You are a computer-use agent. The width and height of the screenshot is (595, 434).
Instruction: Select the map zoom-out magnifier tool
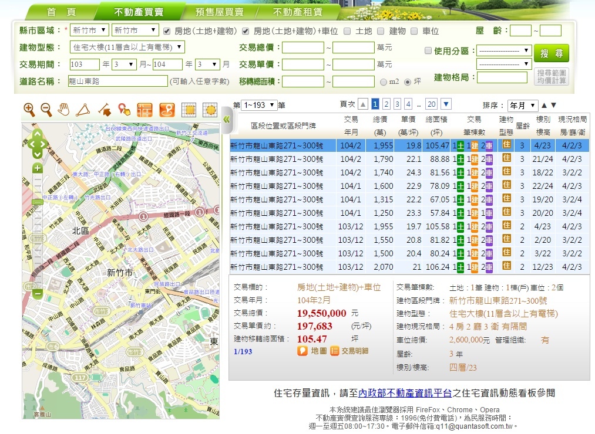[x=46, y=109]
